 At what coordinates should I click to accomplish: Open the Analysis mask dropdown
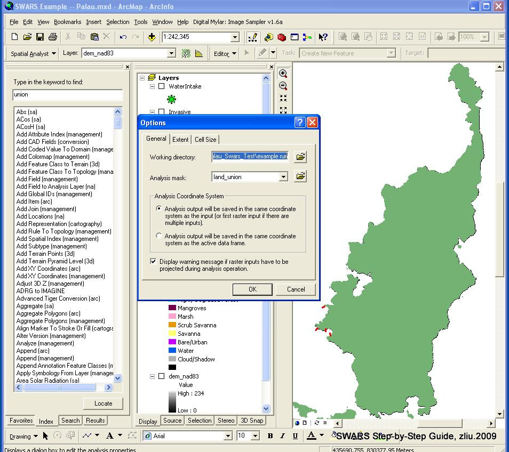pyautogui.click(x=283, y=177)
